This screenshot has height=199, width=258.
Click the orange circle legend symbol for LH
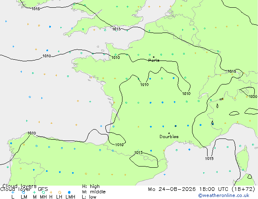(x=60, y=192)
